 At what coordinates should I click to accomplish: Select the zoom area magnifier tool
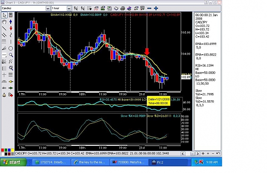coord(11,68)
